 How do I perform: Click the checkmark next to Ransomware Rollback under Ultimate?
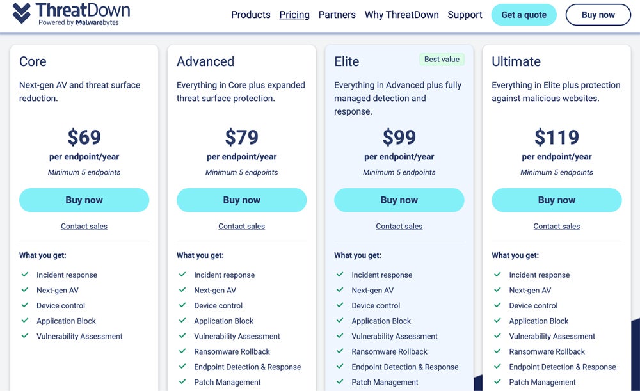tap(497, 351)
